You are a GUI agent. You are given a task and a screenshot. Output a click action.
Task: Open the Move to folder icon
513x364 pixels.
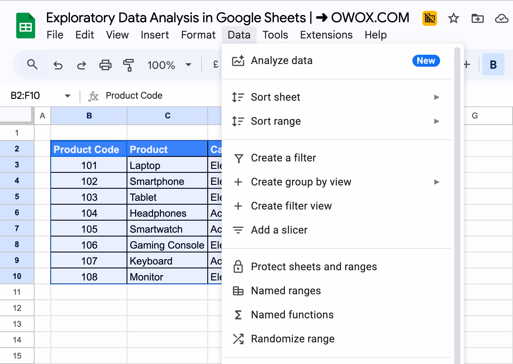[x=477, y=18]
